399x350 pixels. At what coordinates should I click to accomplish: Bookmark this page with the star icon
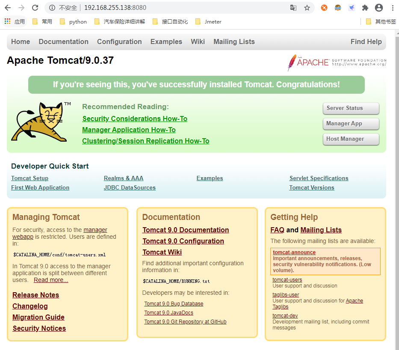tap(307, 8)
